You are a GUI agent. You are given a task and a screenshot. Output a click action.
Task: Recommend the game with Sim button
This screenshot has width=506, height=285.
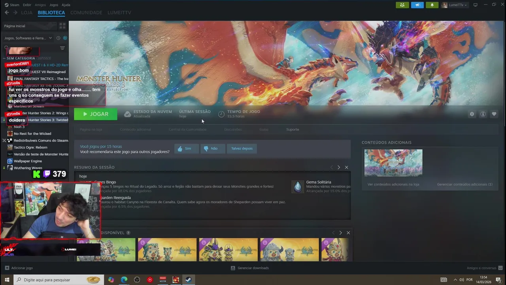187,148
